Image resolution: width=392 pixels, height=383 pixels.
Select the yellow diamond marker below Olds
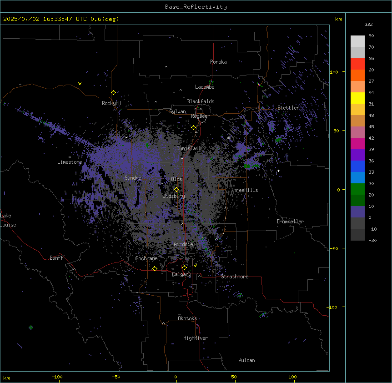pyautogui.click(x=177, y=189)
